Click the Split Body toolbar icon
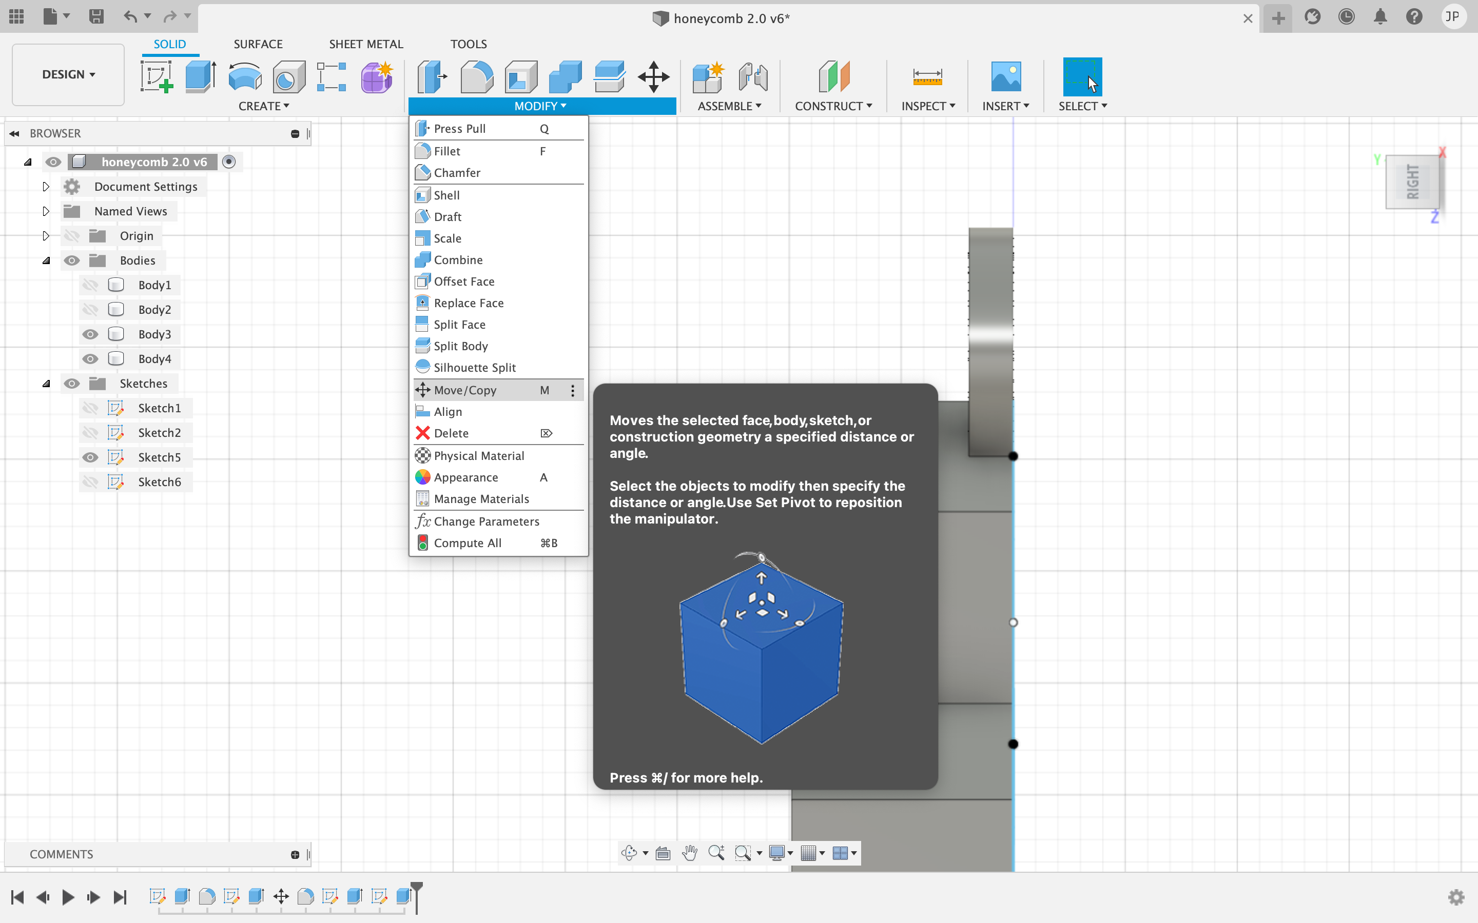The width and height of the screenshot is (1478, 923). 610,77
